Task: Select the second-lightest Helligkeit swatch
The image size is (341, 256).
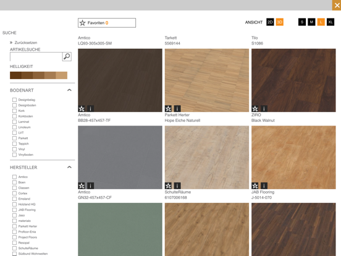Action: pos(50,75)
